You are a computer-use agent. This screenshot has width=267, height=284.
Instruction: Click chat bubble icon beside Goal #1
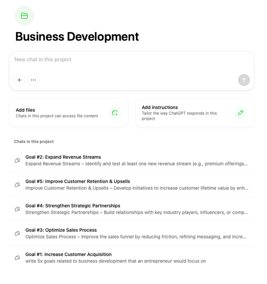(x=18, y=258)
